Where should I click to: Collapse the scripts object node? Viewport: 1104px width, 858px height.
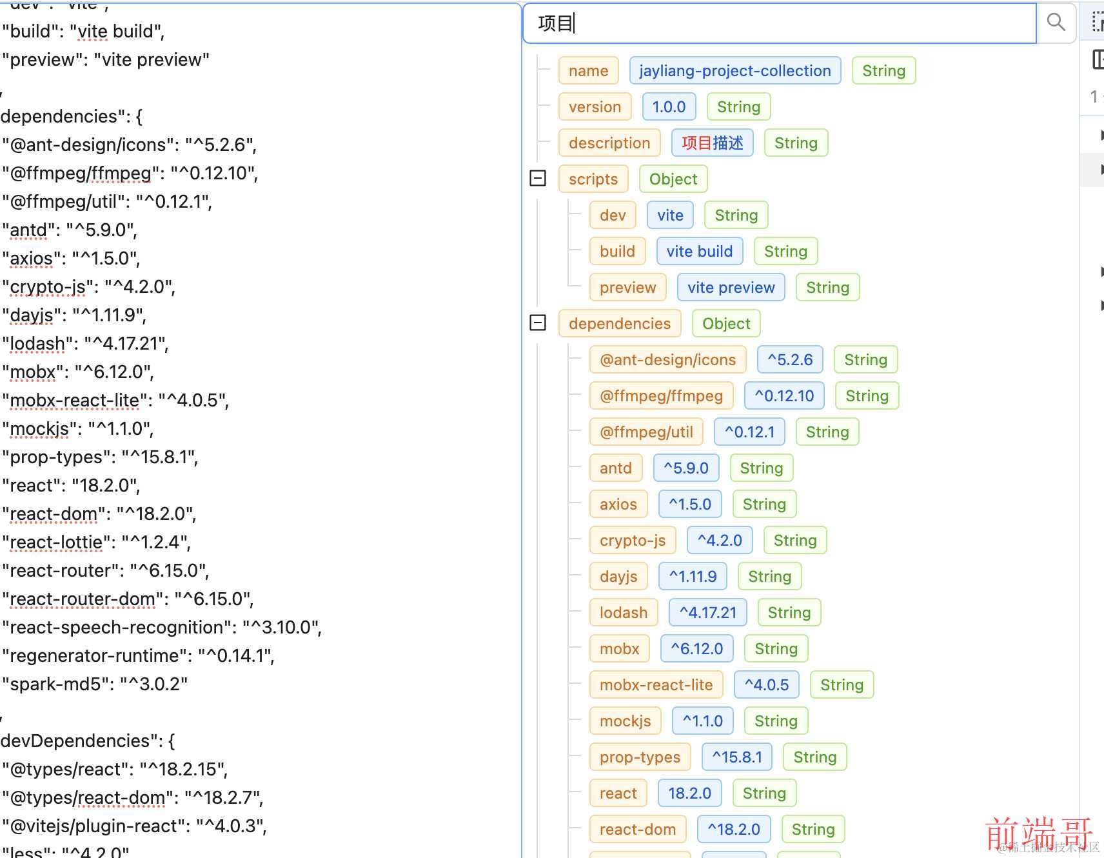538,179
